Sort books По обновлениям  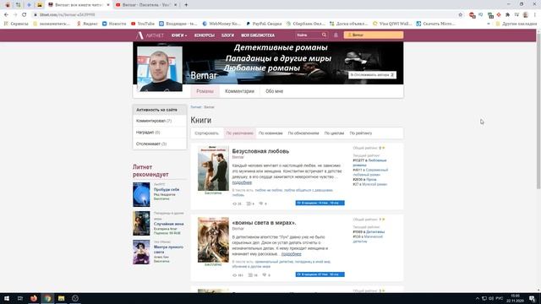pos(303,133)
